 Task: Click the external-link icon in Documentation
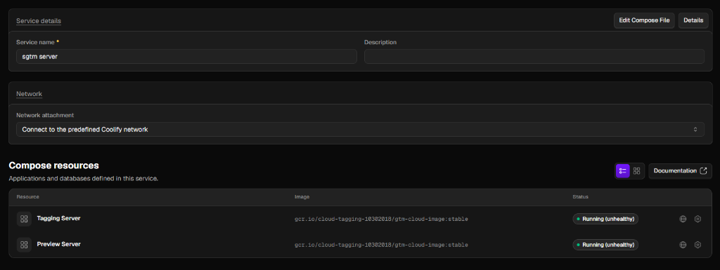(x=703, y=170)
